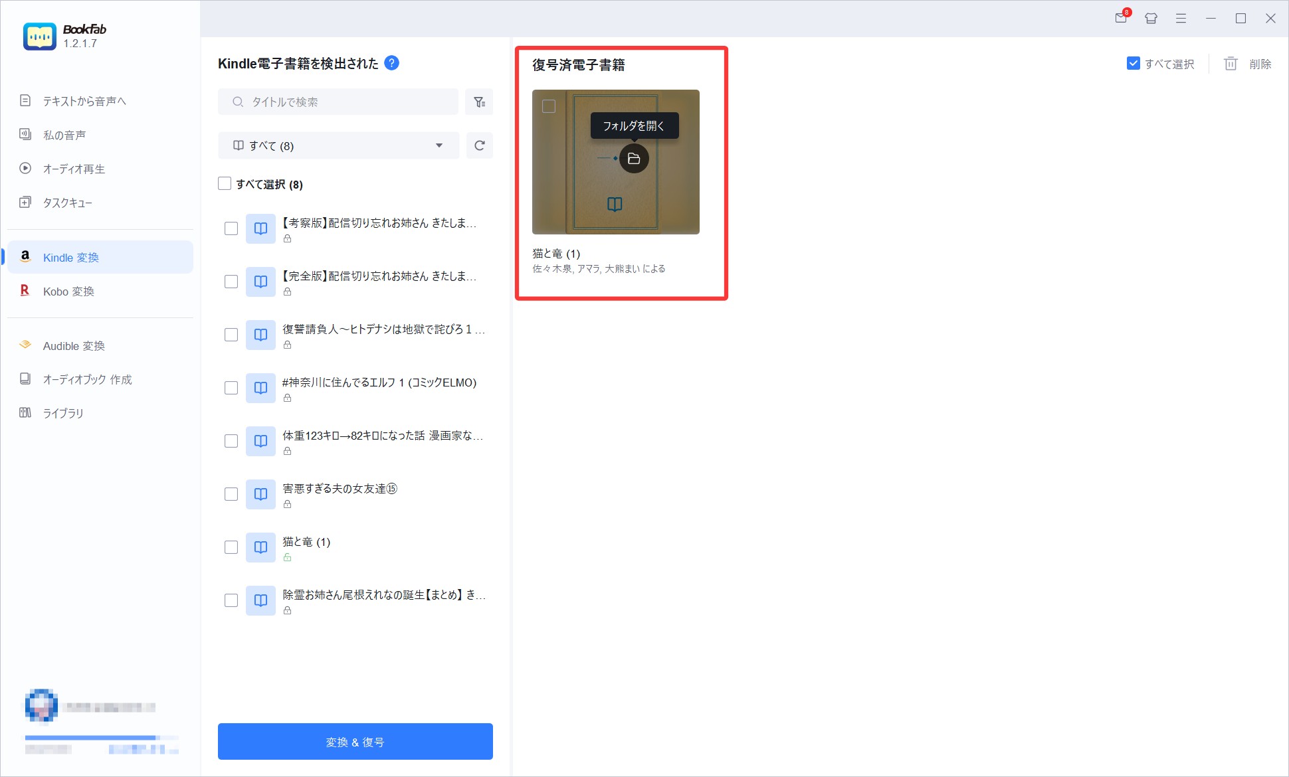Viewport: 1289px width, 777px height.
Task: Open テキストから音声へ in the sidebar
Action: click(x=84, y=101)
